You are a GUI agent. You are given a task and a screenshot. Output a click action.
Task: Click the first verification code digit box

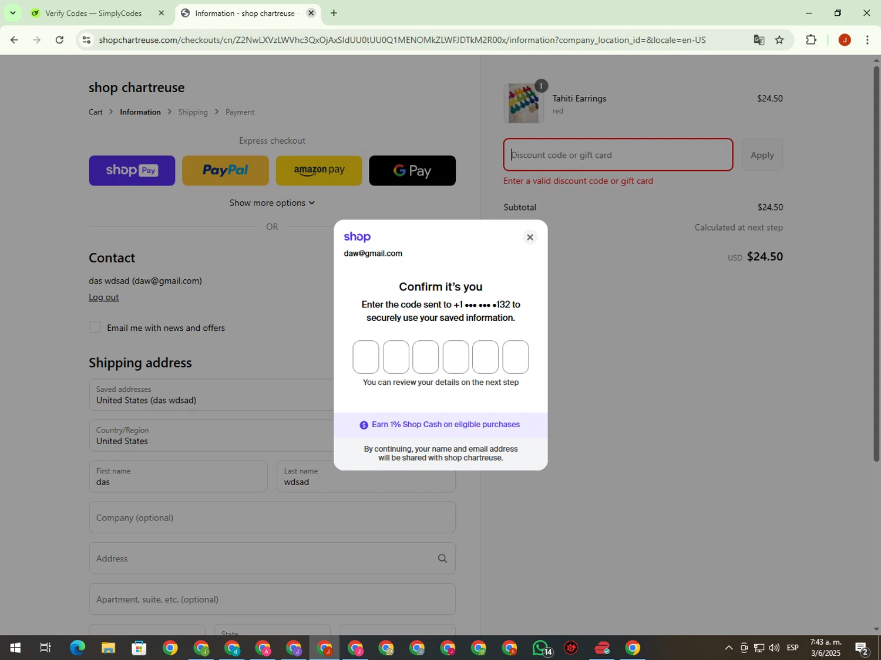tap(365, 357)
